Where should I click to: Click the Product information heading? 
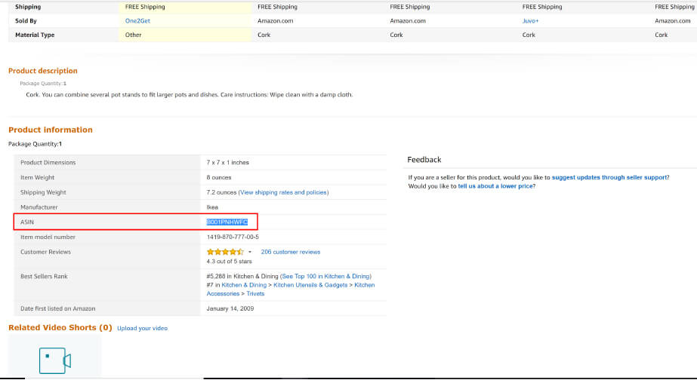[x=51, y=130]
